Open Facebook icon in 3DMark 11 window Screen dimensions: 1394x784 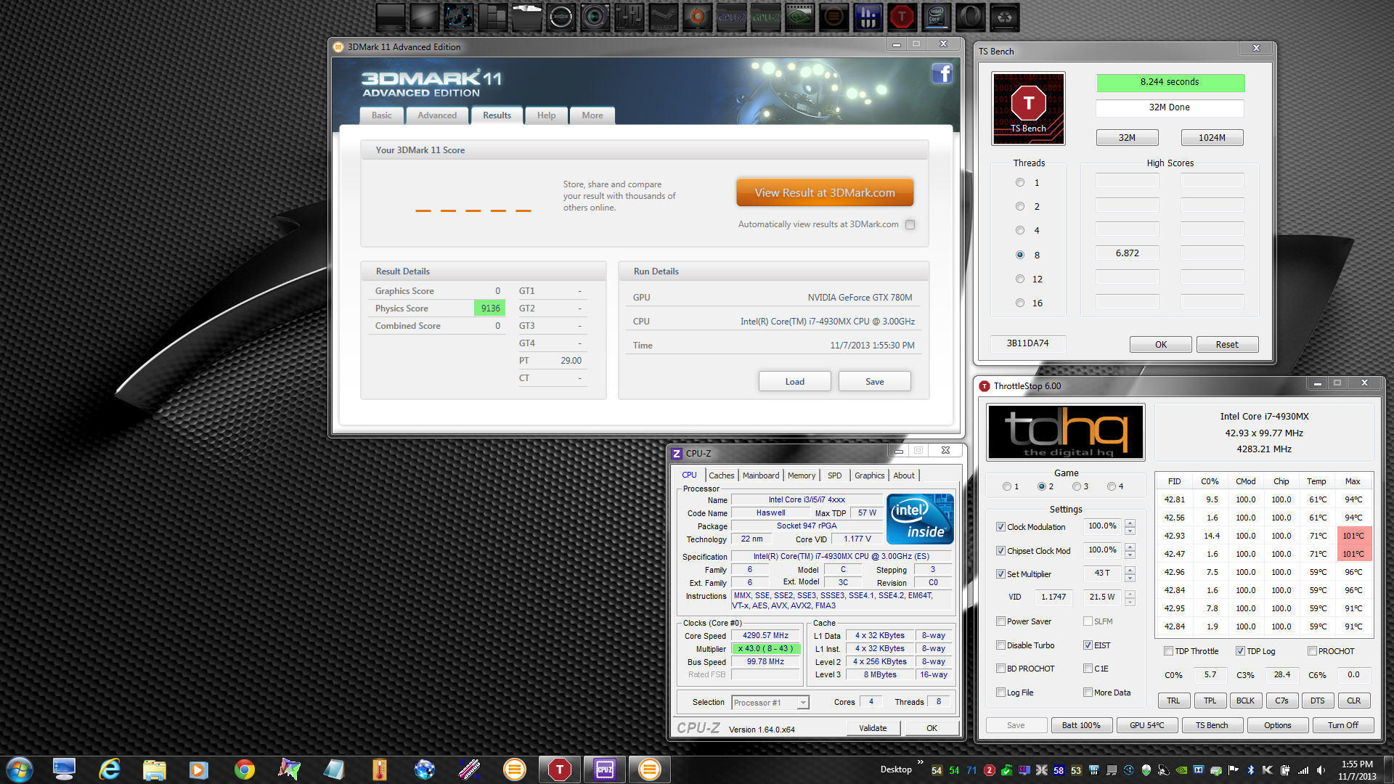click(942, 73)
